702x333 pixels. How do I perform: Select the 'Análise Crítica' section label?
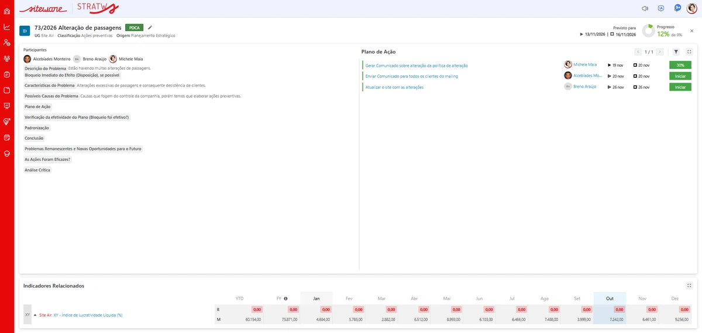click(37, 170)
